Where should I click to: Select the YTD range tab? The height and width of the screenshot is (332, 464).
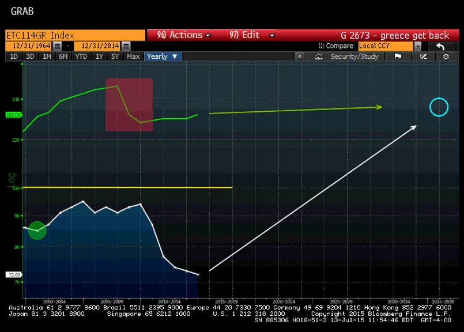pos(81,56)
